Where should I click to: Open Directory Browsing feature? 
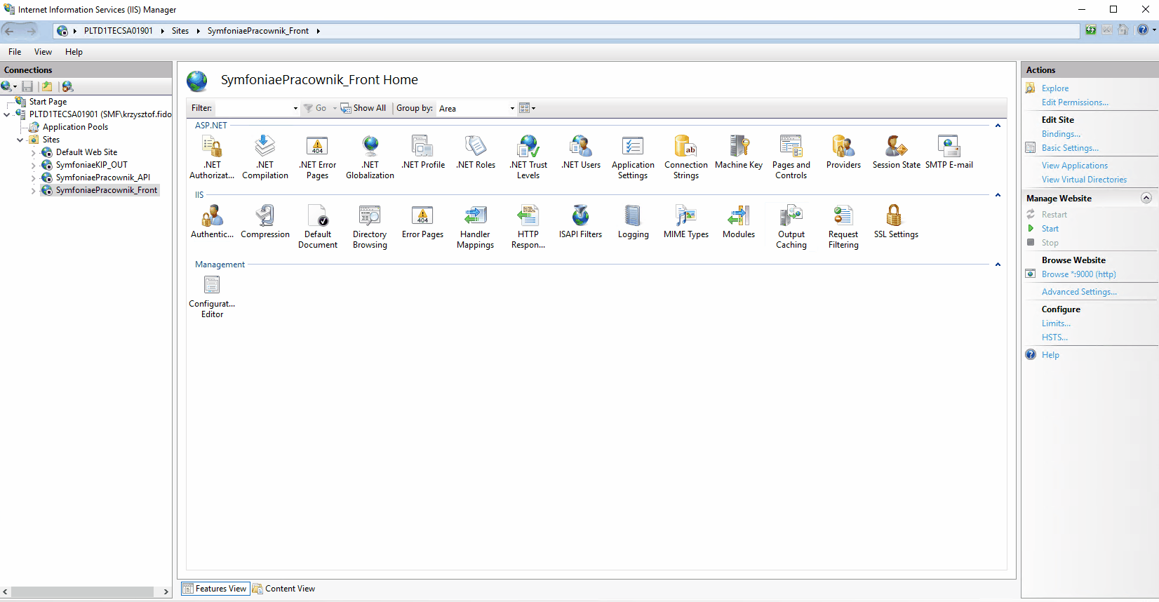pyautogui.click(x=370, y=227)
